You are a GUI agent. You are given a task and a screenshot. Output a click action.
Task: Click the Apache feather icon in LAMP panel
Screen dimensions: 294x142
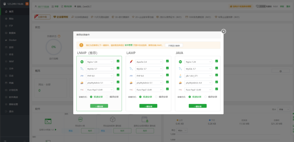131,62
